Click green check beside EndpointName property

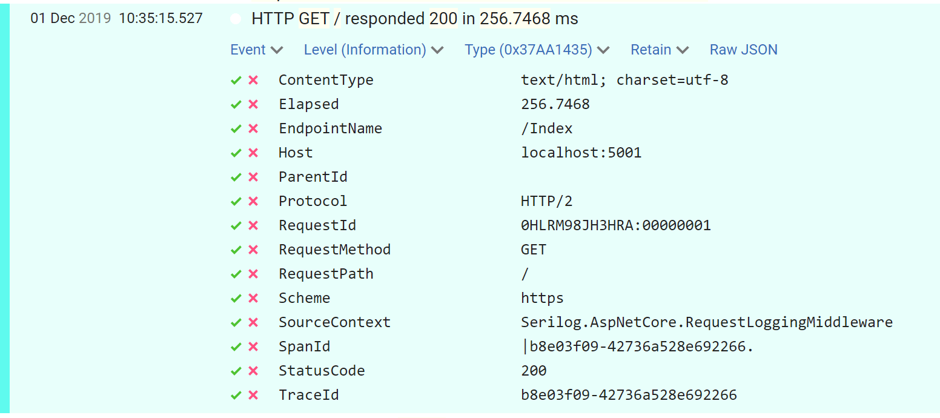click(236, 128)
